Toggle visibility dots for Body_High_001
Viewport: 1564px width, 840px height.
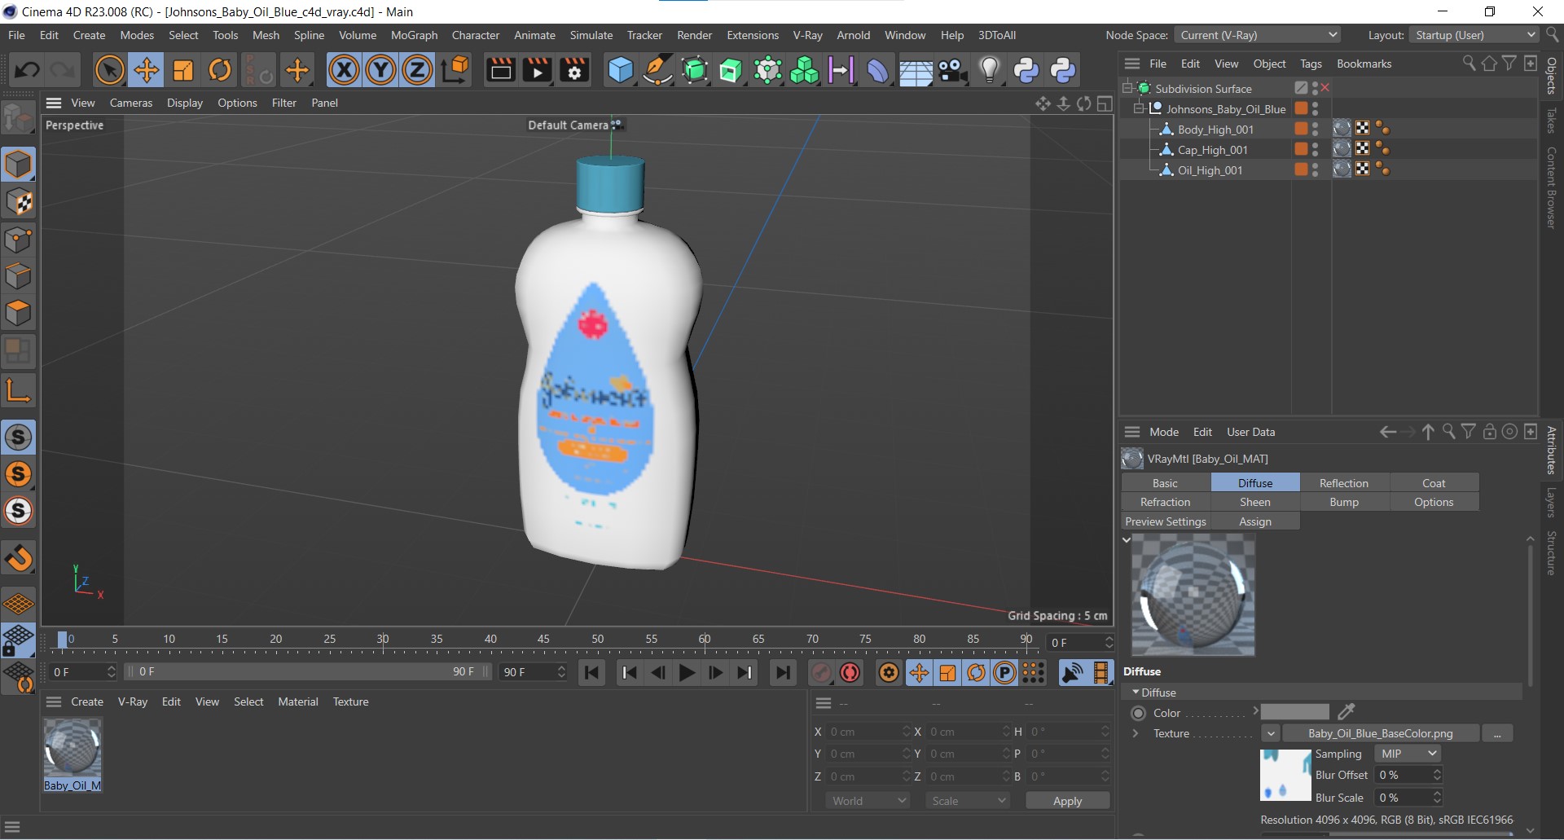(x=1316, y=129)
